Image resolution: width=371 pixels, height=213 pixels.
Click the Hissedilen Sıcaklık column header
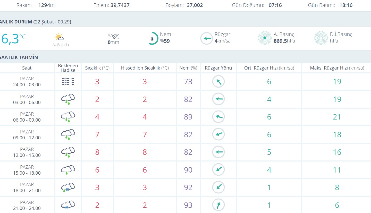[145, 68]
